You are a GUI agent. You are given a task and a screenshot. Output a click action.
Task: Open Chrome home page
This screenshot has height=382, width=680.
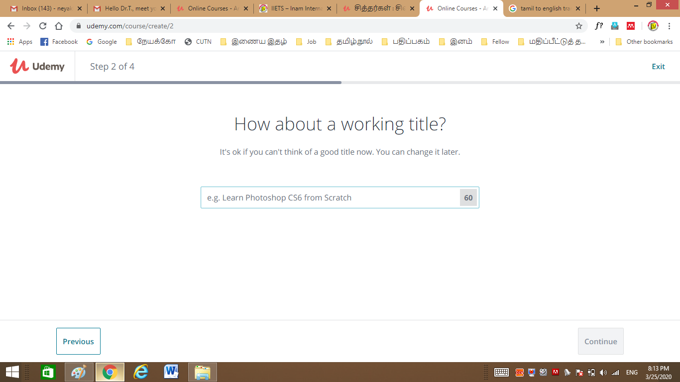point(59,26)
